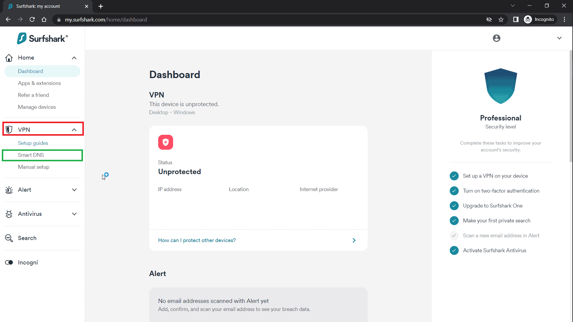Open the account dropdown arrow top right

(559, 38)
